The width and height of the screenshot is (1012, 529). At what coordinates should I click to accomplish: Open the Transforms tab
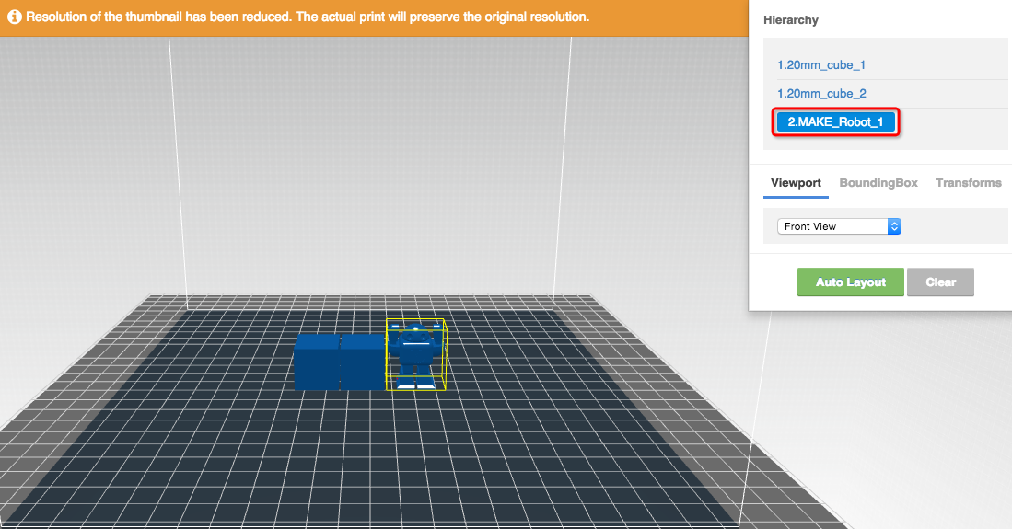click(968, 182)
